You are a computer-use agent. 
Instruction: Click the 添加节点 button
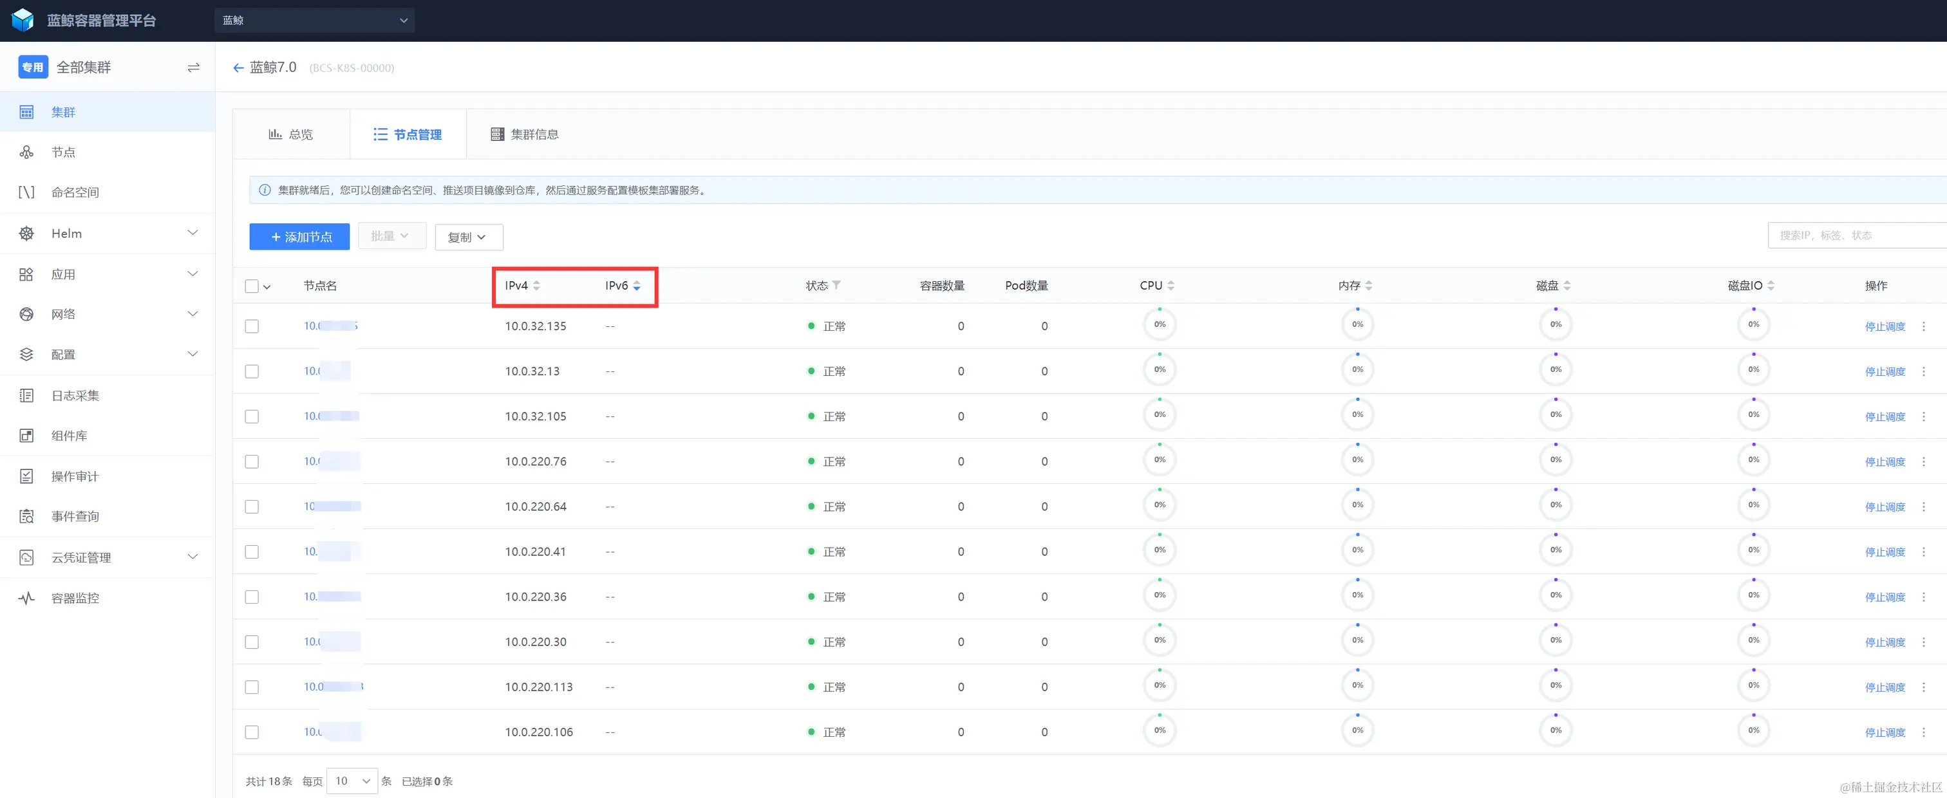299,237
